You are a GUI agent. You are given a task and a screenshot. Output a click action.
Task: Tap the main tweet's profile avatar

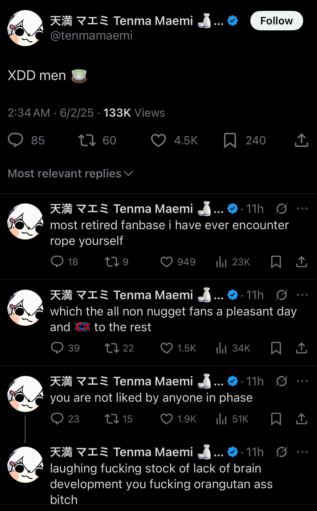click(25, 28)
